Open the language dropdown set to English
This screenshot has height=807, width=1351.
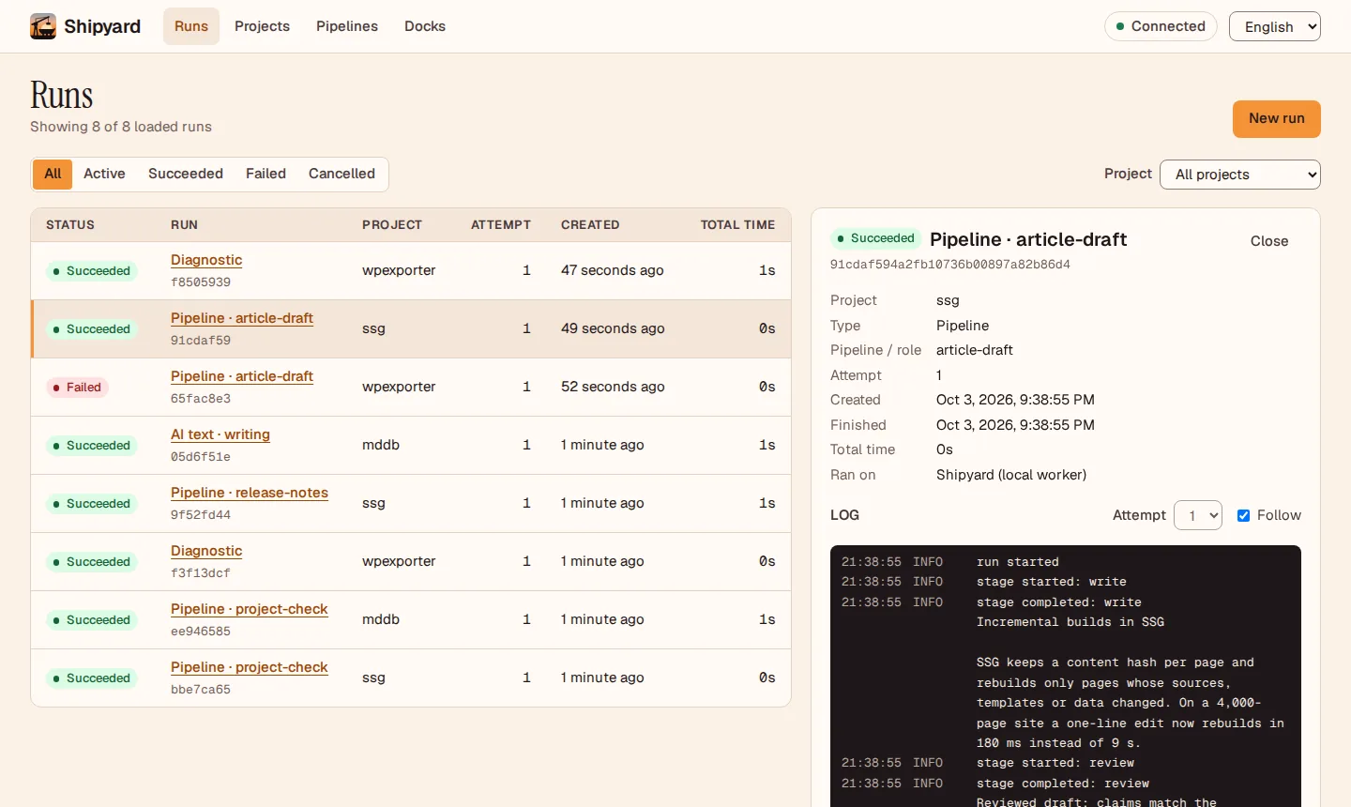1275,26
